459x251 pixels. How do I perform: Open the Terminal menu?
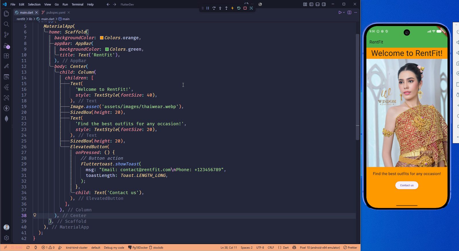(x=77, y=4)
